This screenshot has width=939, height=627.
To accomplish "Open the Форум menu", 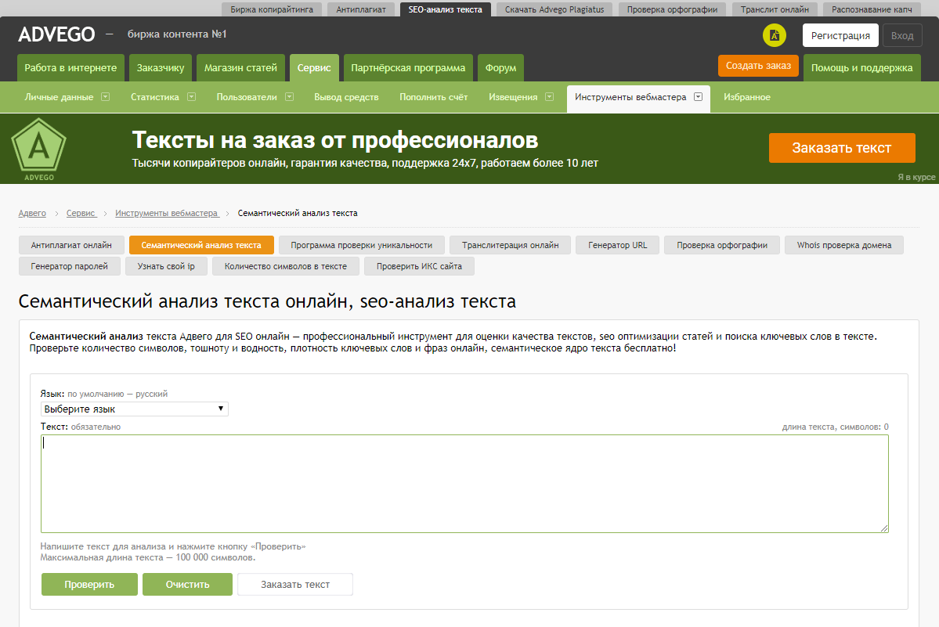I will (x=500, y=67).
